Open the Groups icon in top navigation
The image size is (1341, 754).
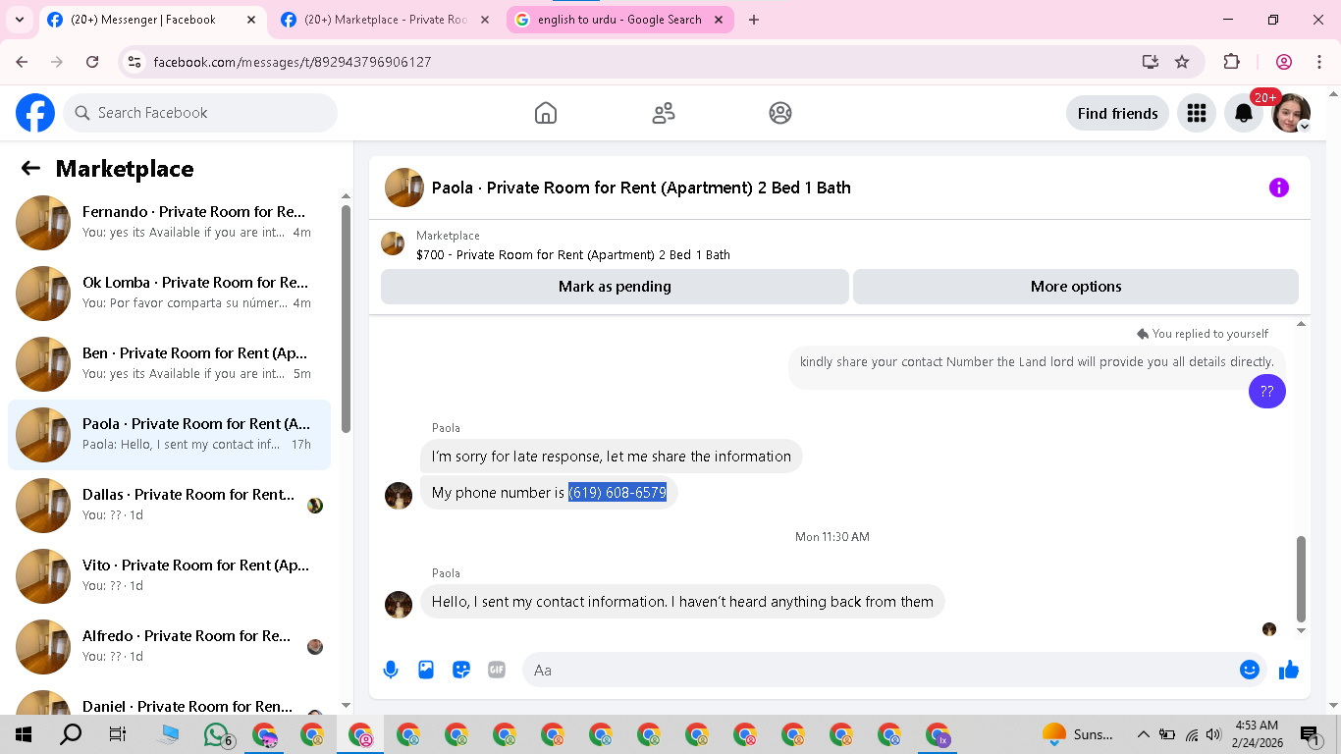click(780, 113)
